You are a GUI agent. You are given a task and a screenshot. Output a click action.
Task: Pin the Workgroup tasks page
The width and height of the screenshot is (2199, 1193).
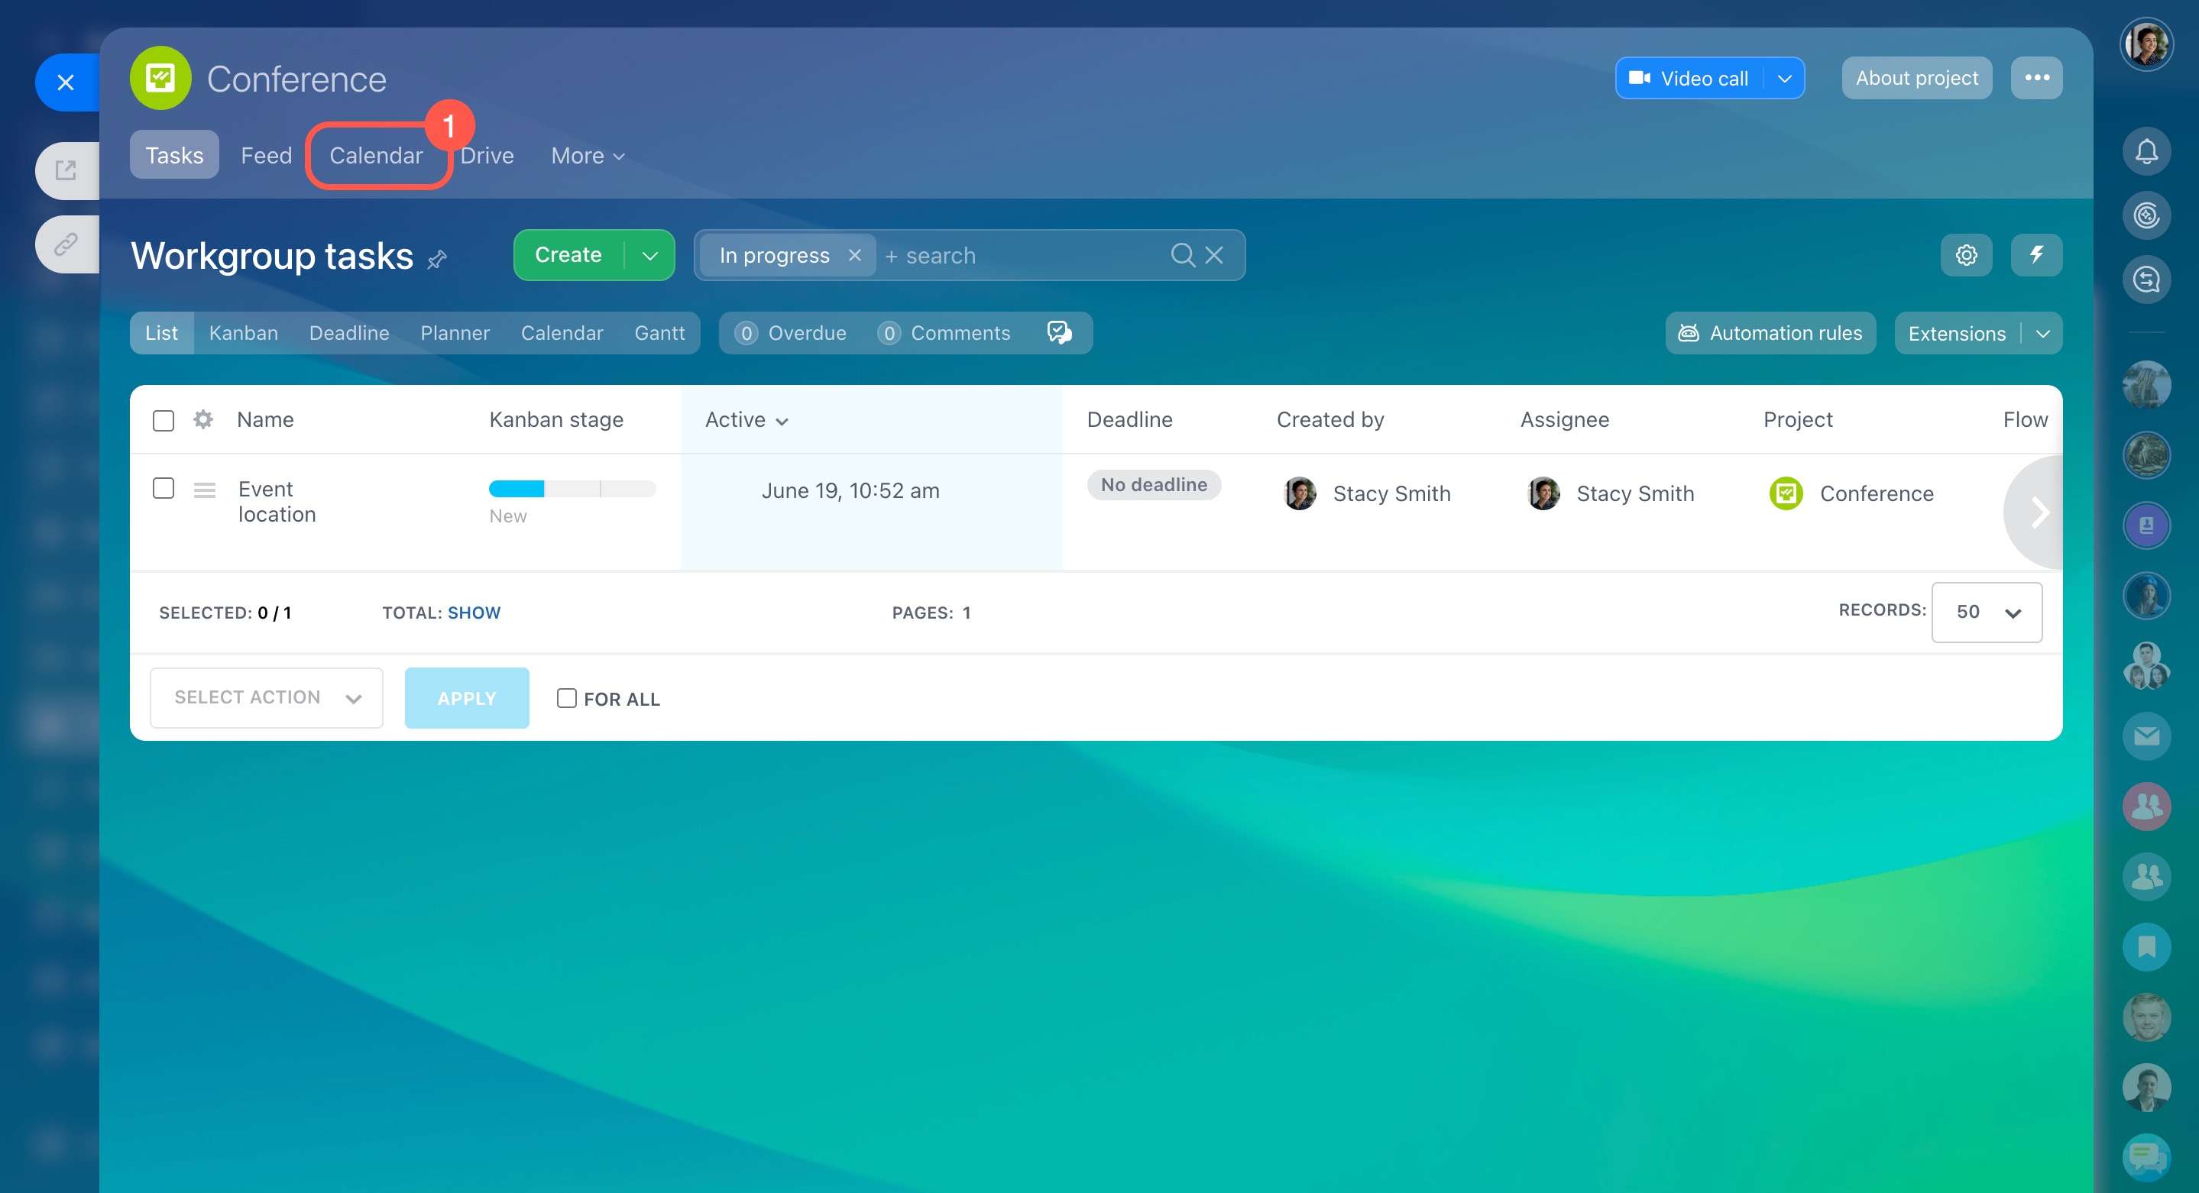437,260
